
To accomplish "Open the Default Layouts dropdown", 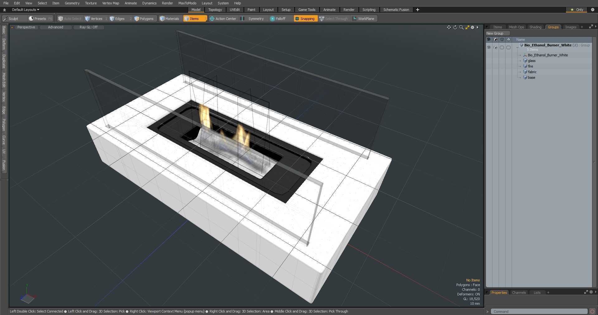I will (26, 10).
